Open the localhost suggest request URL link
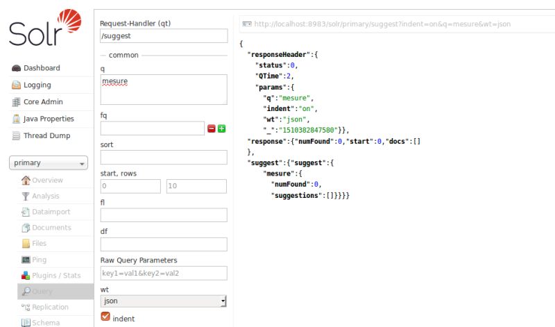555x327 pixels. coord(383,24)
